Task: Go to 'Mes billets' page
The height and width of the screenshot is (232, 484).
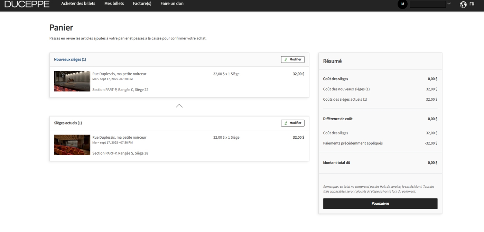Action: [x=114, y=3]
